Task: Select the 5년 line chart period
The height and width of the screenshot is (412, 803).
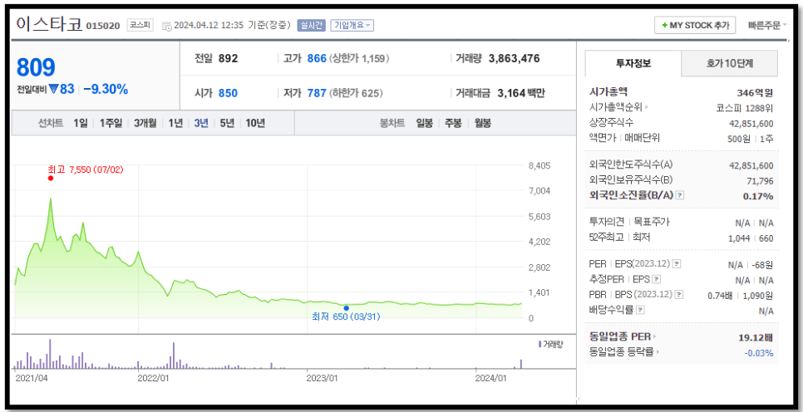Action: pyautogui.click(x=227, y=123)
